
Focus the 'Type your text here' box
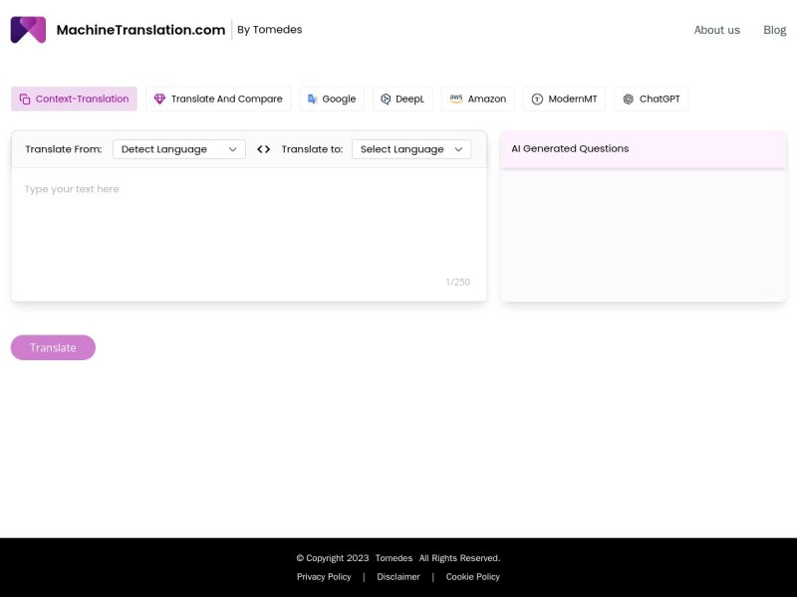pyautogui.click(x=249, y=235)
